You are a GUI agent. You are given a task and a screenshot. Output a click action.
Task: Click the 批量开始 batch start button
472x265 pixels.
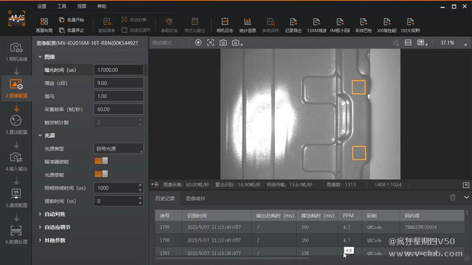[71, 20]
